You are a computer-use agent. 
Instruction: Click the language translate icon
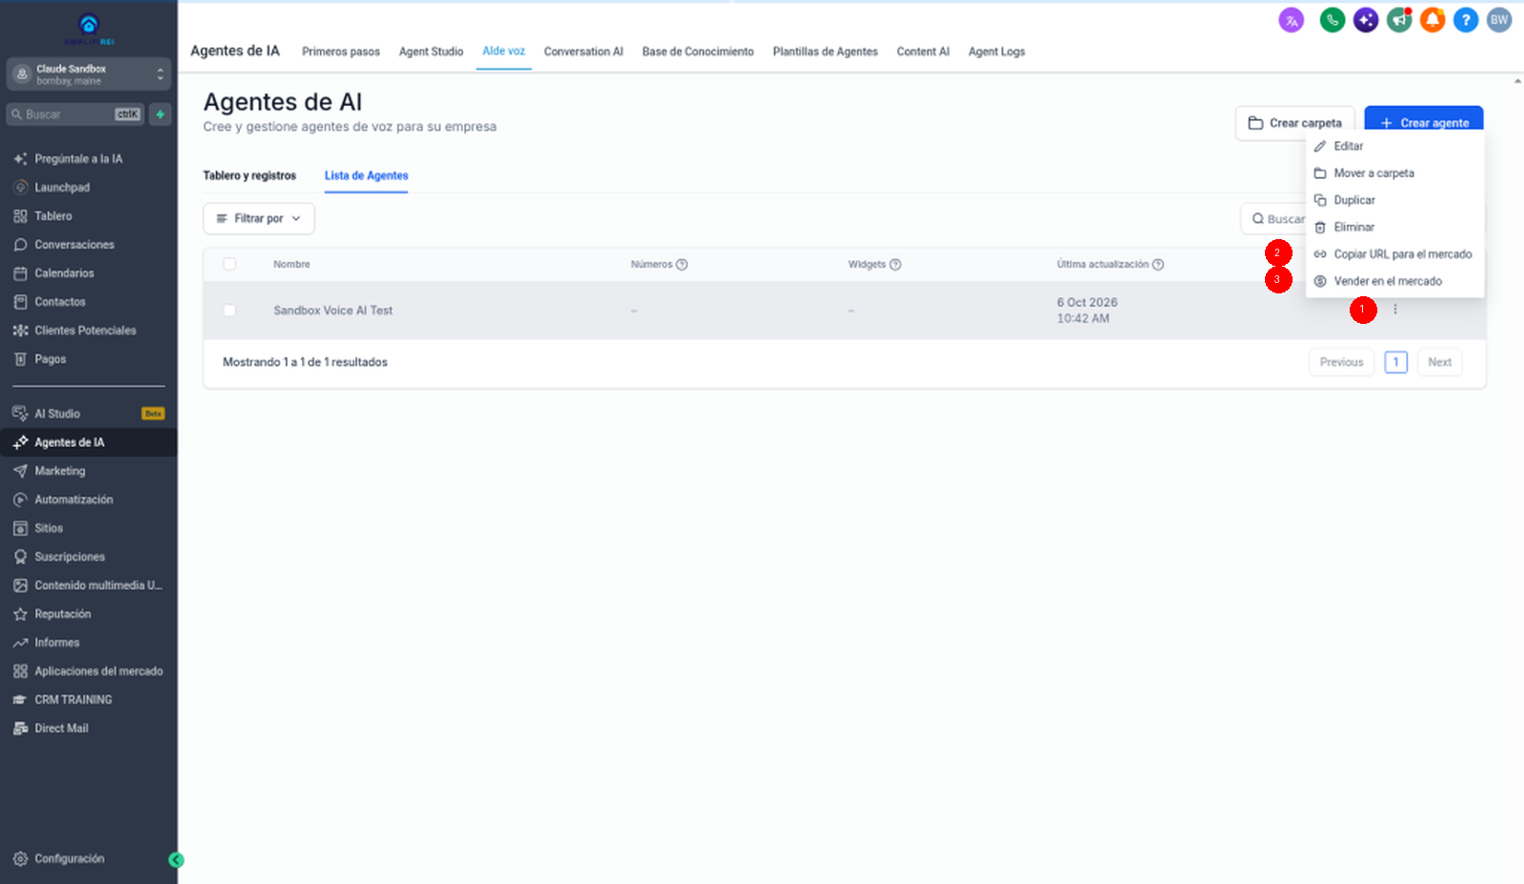coord(1291,20)
